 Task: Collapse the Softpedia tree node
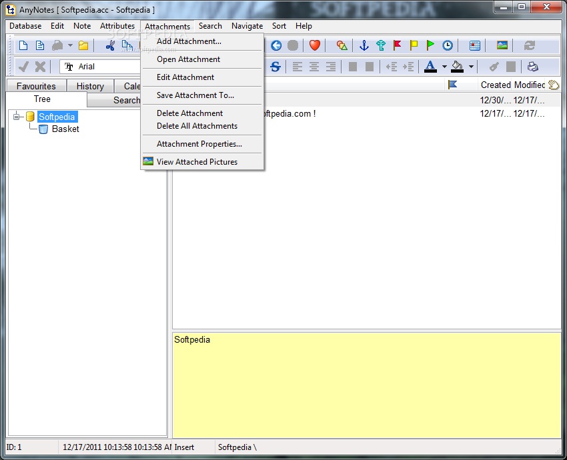tap(16, 117)
